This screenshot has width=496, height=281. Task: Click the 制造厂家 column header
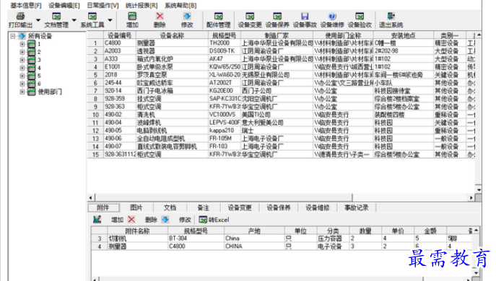pyautogui.click(x=277, y=35)
